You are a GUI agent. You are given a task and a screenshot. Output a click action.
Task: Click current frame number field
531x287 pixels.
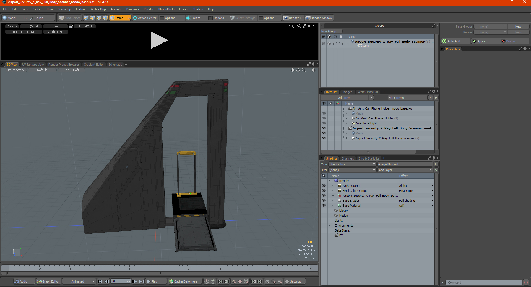coord(119,281)
